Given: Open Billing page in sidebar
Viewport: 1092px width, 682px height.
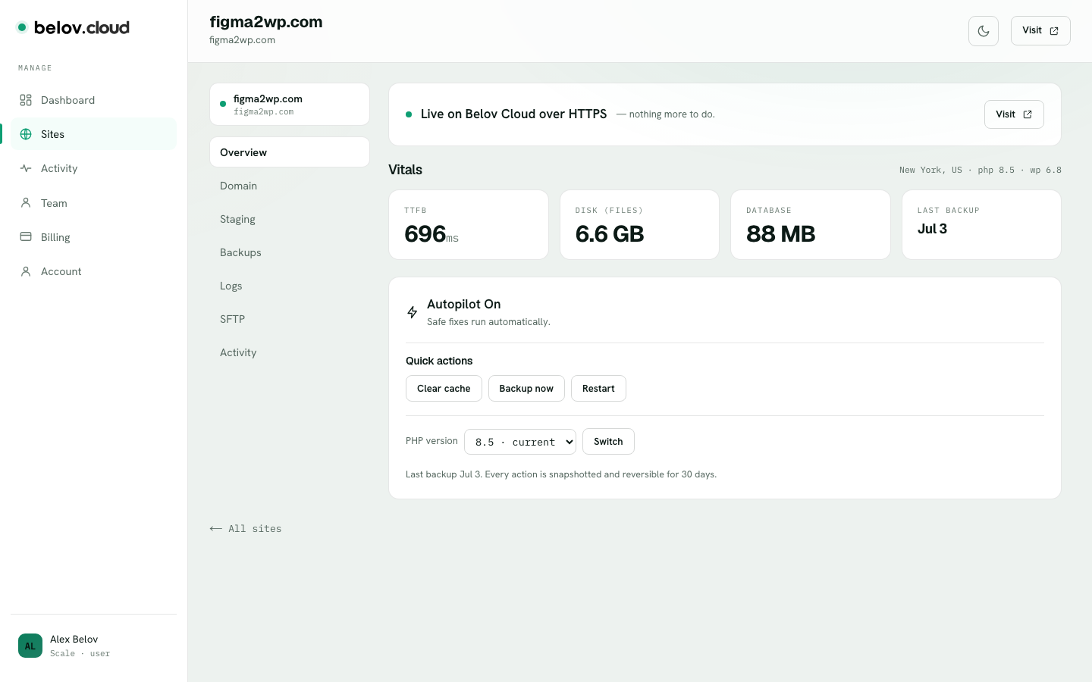Looking at the screenshot, I should (93, 237).
